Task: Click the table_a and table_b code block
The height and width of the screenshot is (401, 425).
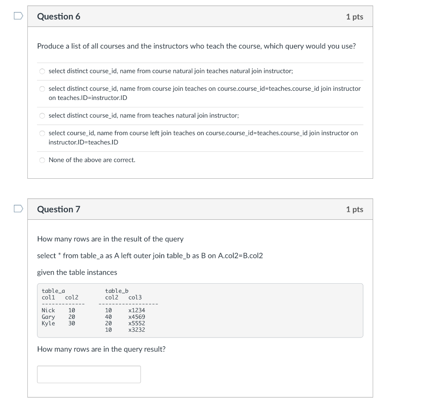Action: [200, 310]
